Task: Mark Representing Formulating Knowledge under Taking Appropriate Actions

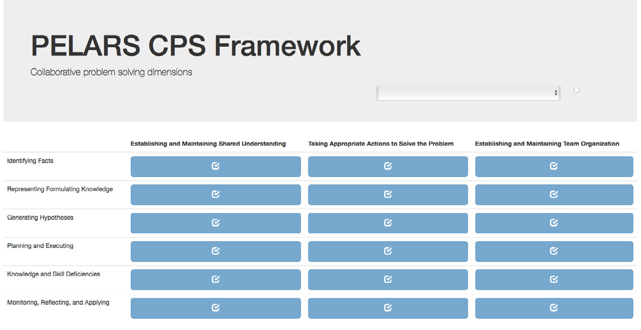Action: pyautogui.click(x=388, y=195)
